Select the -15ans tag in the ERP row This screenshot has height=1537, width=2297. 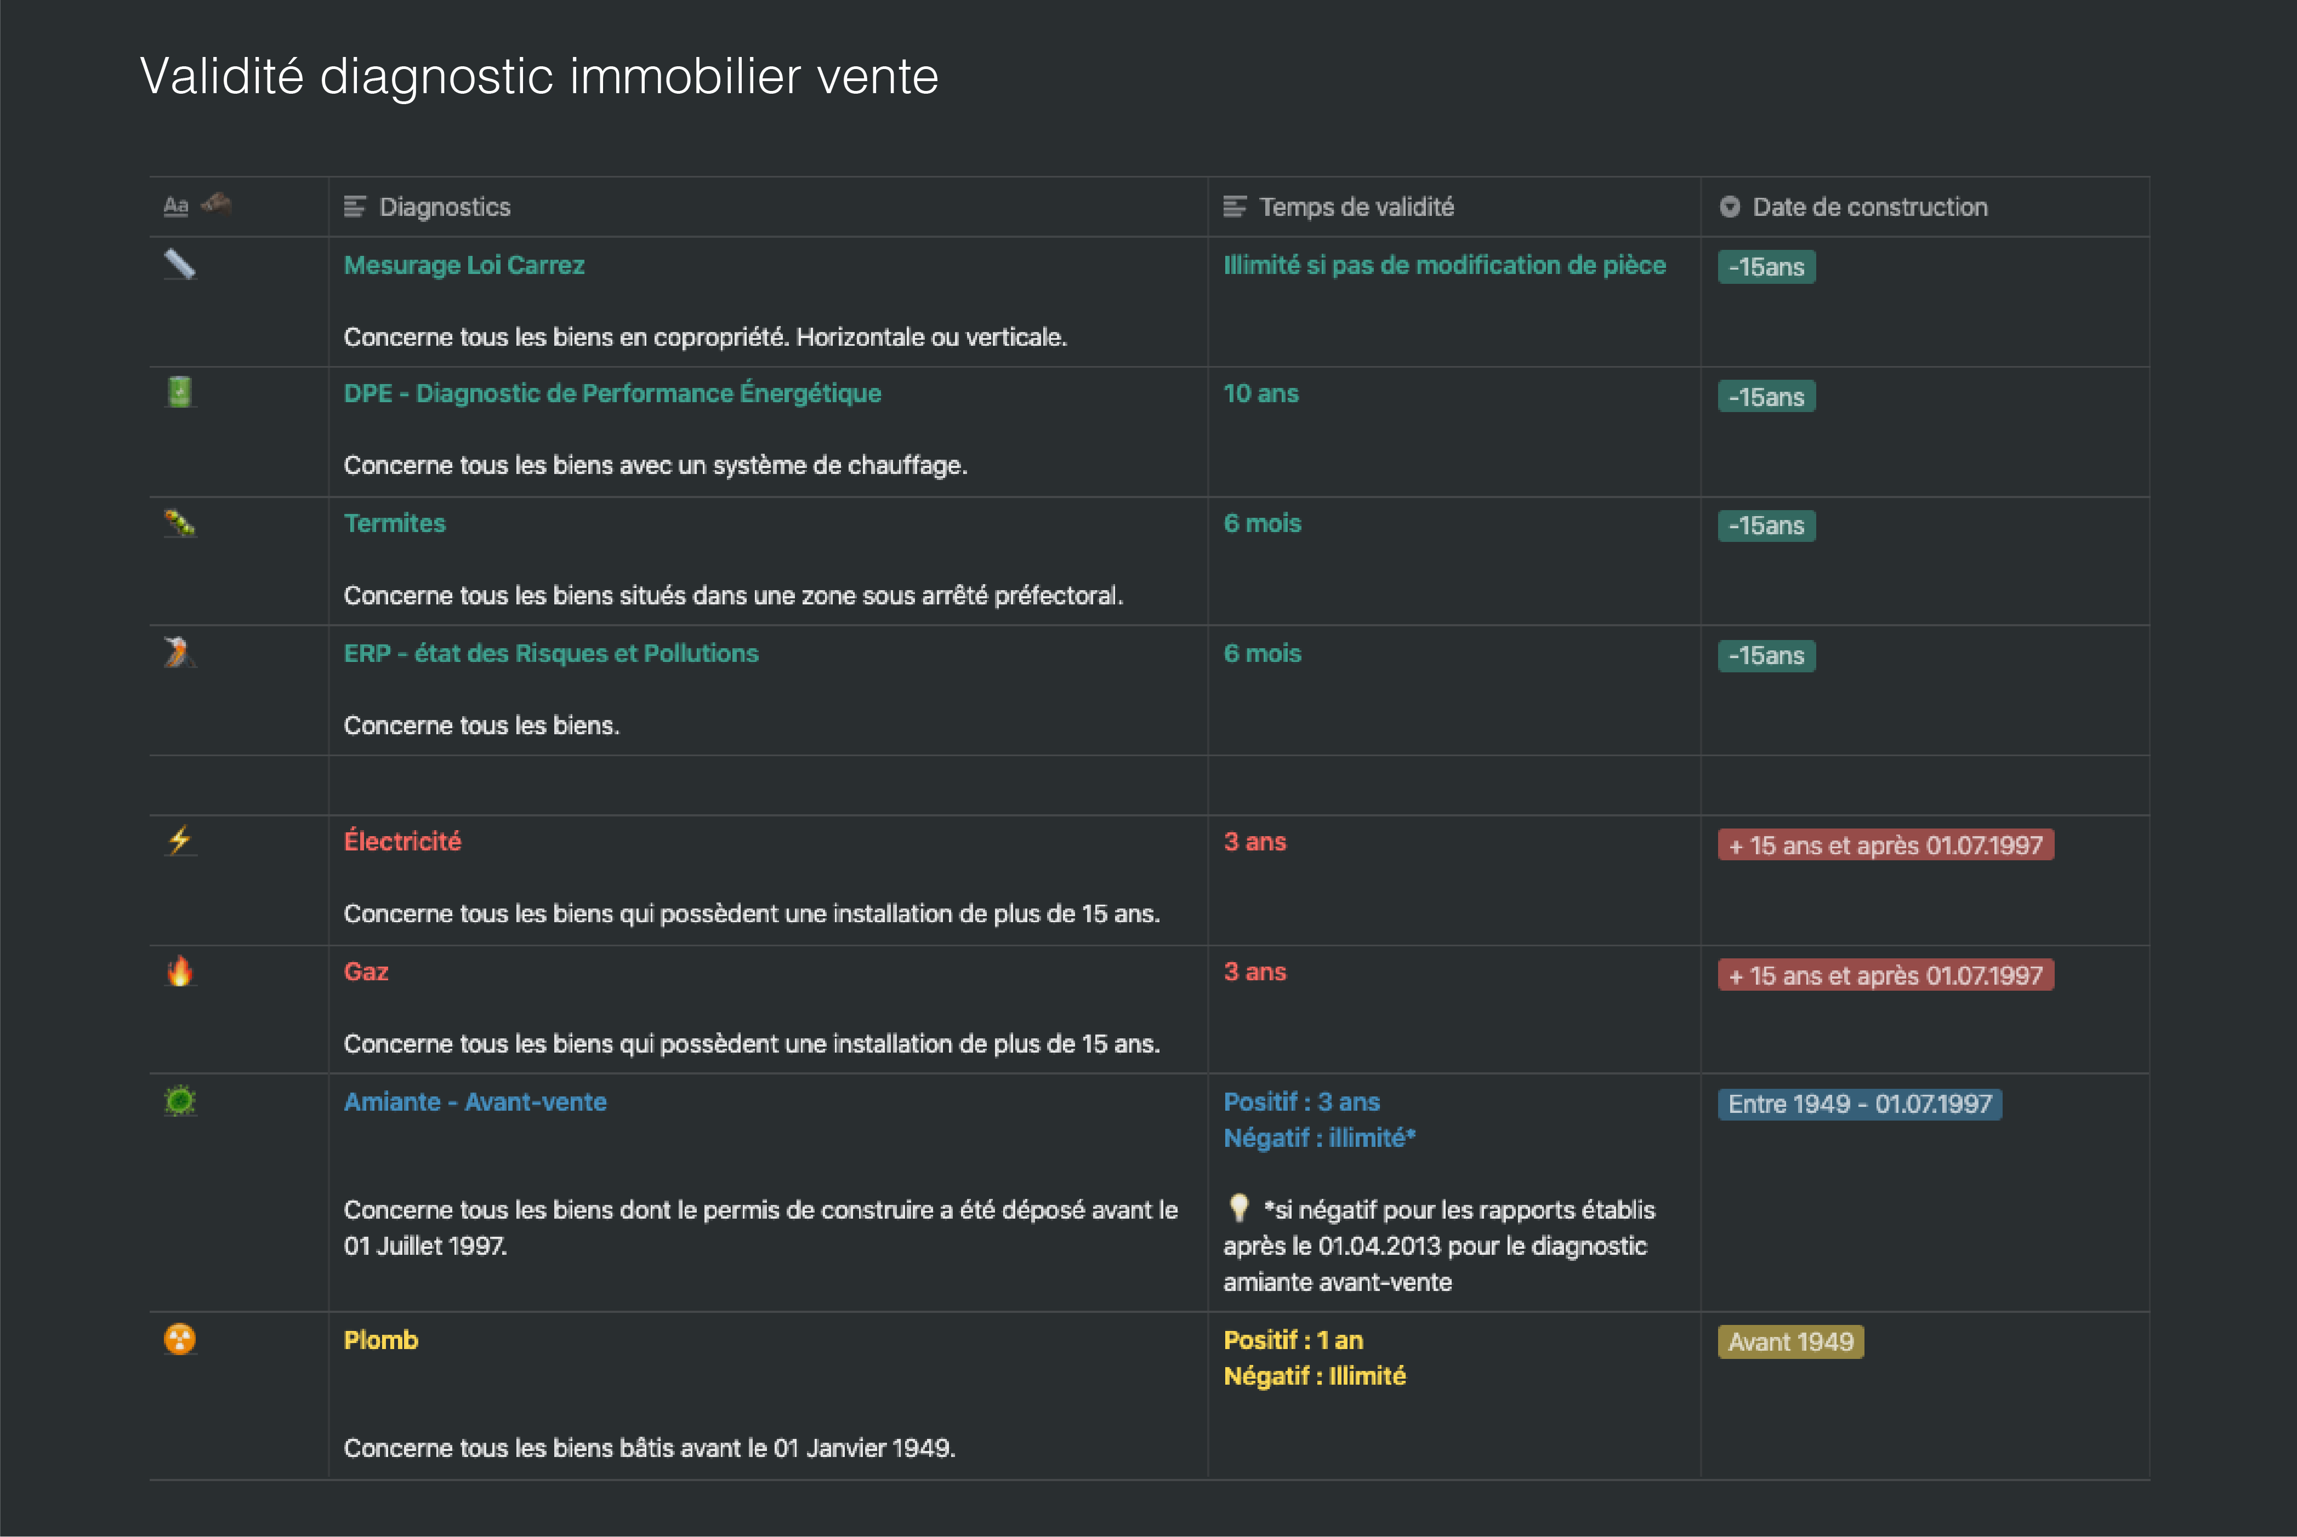tap(1766, 656)
